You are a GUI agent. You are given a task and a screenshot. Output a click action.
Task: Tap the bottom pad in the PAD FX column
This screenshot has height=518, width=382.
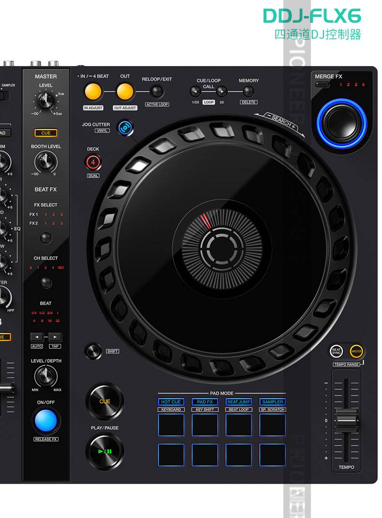click(205, 455)
